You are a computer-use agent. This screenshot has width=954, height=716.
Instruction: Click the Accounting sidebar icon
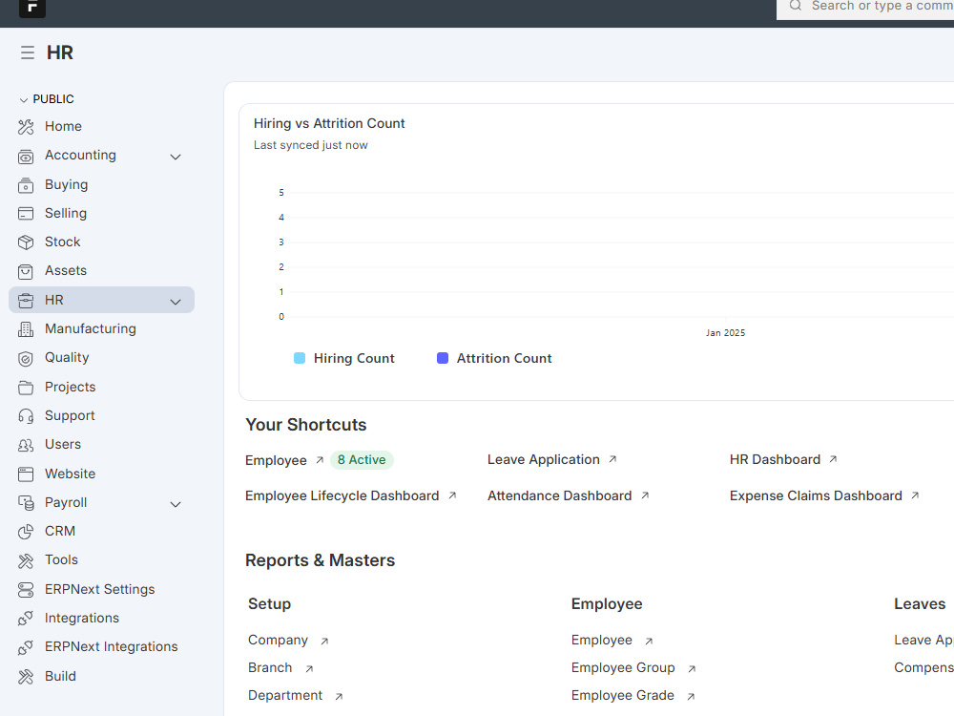(x=26, y=156)
